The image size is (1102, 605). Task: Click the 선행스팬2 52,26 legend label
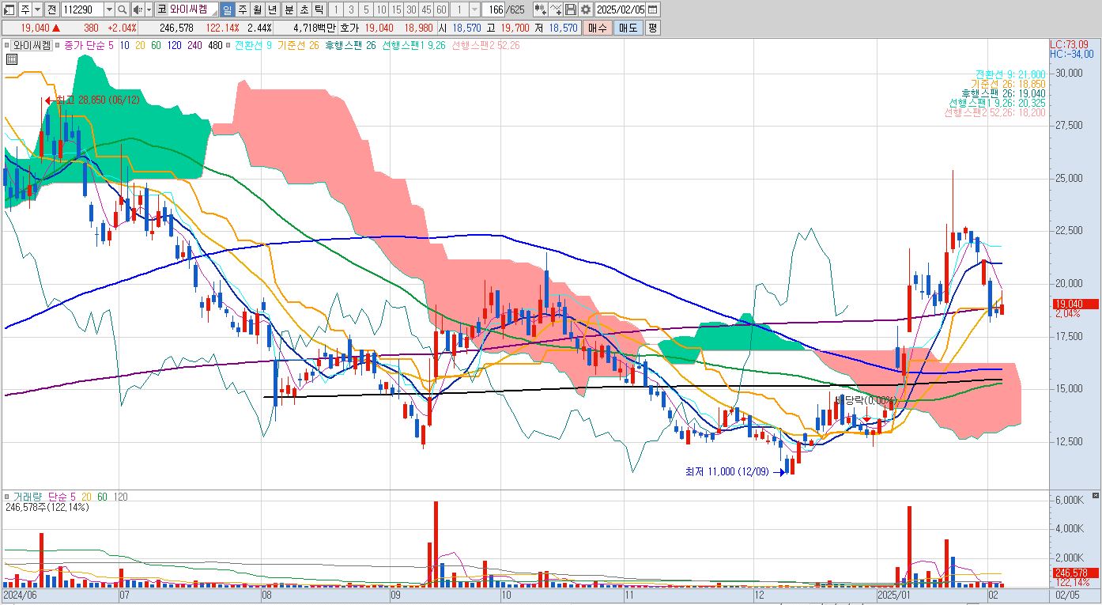click(x=485, y=45)
